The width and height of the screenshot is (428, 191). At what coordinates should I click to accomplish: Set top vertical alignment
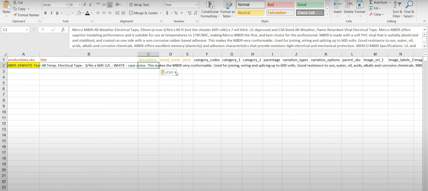tap(98, 5)
